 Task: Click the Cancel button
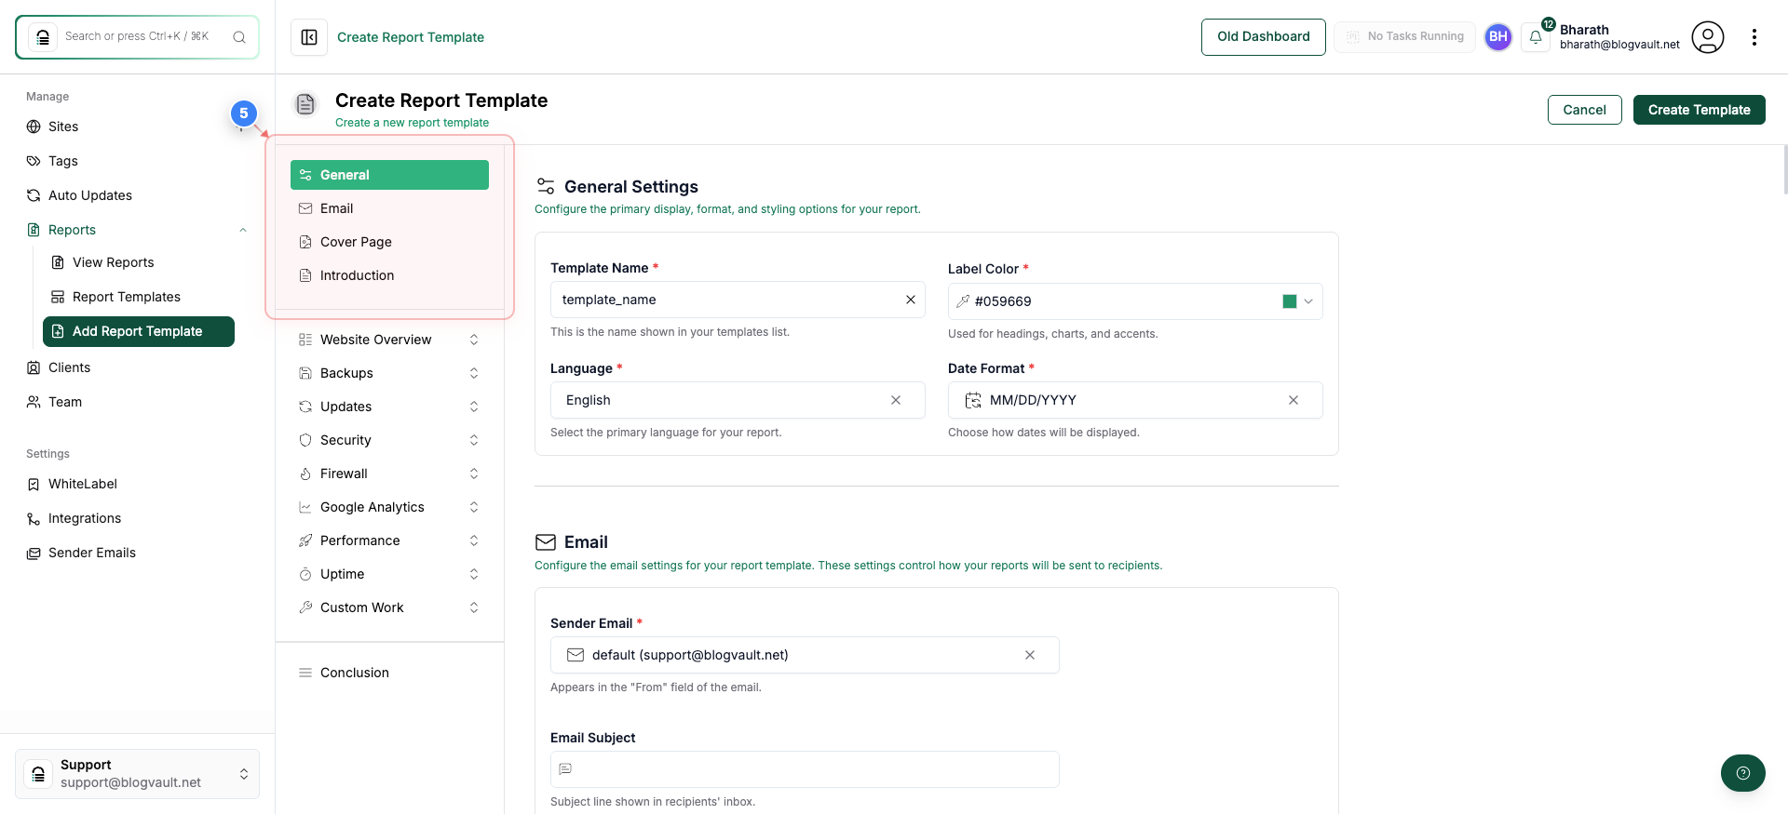(1585, 110)
